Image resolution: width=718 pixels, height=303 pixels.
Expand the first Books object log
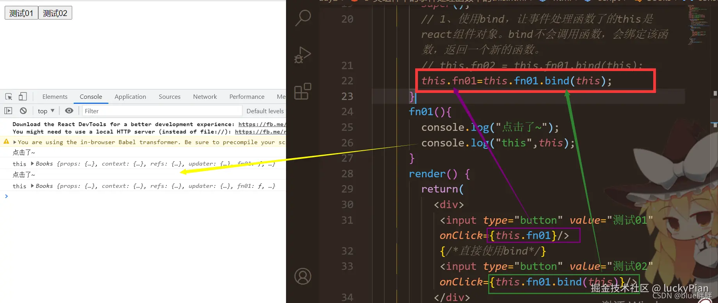tap(32, 164)
